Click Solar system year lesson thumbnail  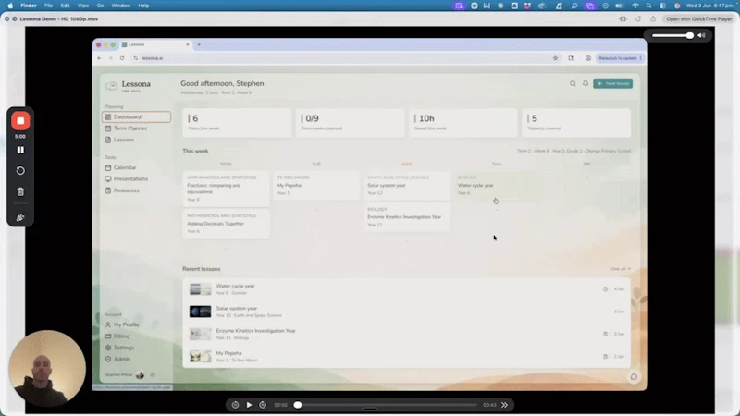[x=200, y=312]
